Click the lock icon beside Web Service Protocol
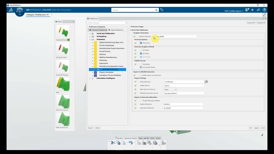The width and height of the screenshot is (274, 154). [135, 89]
